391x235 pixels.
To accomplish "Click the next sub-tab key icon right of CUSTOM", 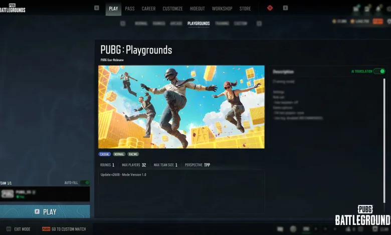I will click(x=259, y=23).
